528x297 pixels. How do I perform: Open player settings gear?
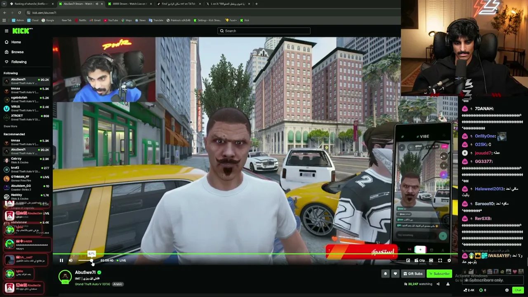click(x=449, y=260)
